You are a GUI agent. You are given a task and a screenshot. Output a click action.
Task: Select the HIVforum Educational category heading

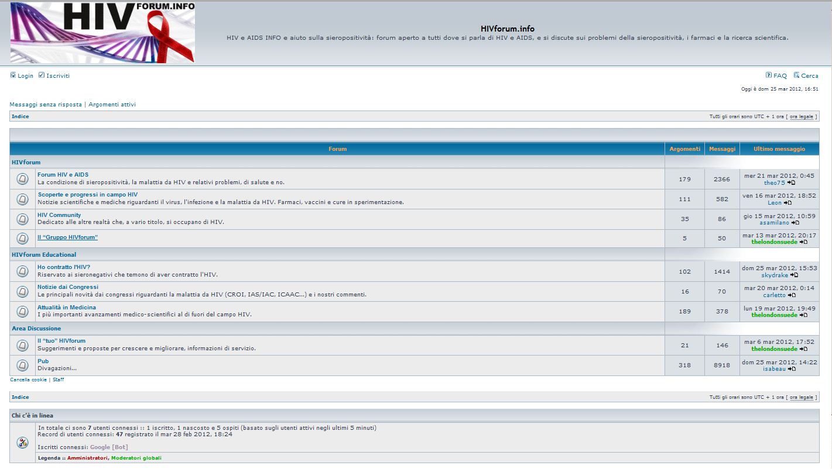(x=44, y=255)
